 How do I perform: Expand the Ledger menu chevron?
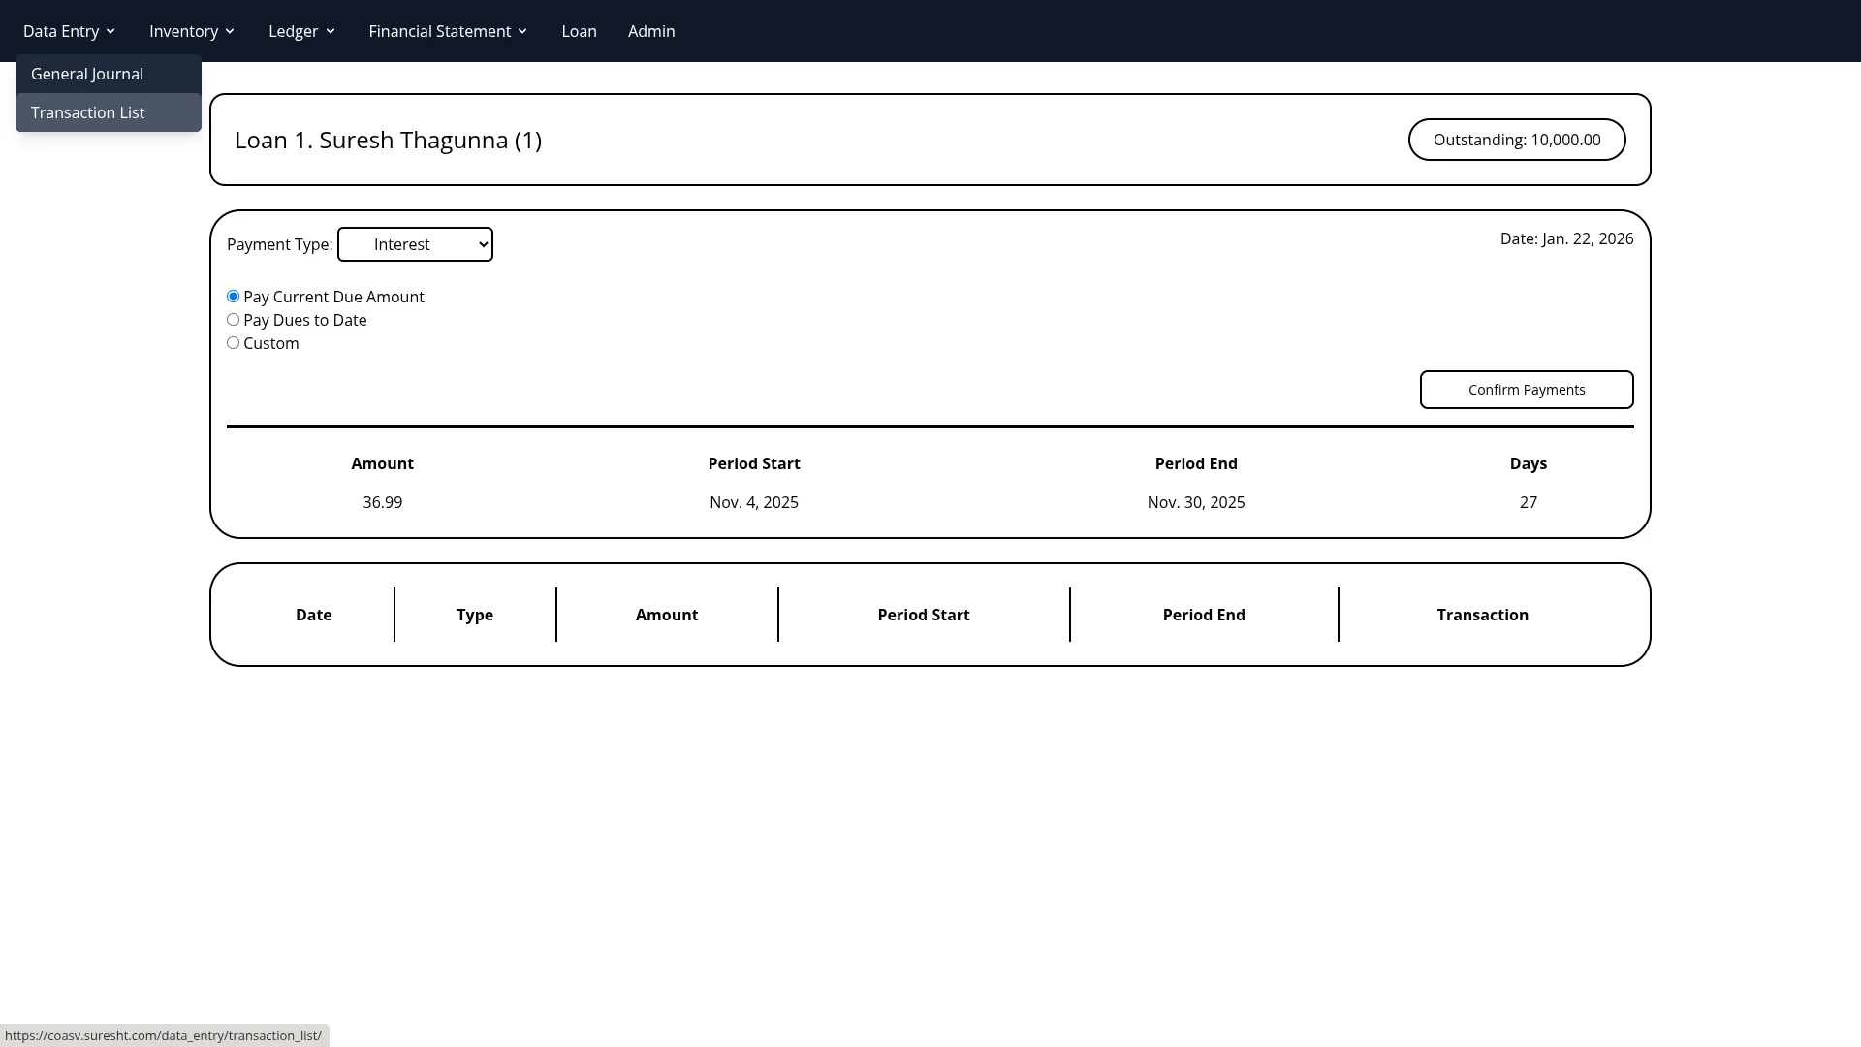(x=331, y=30)
